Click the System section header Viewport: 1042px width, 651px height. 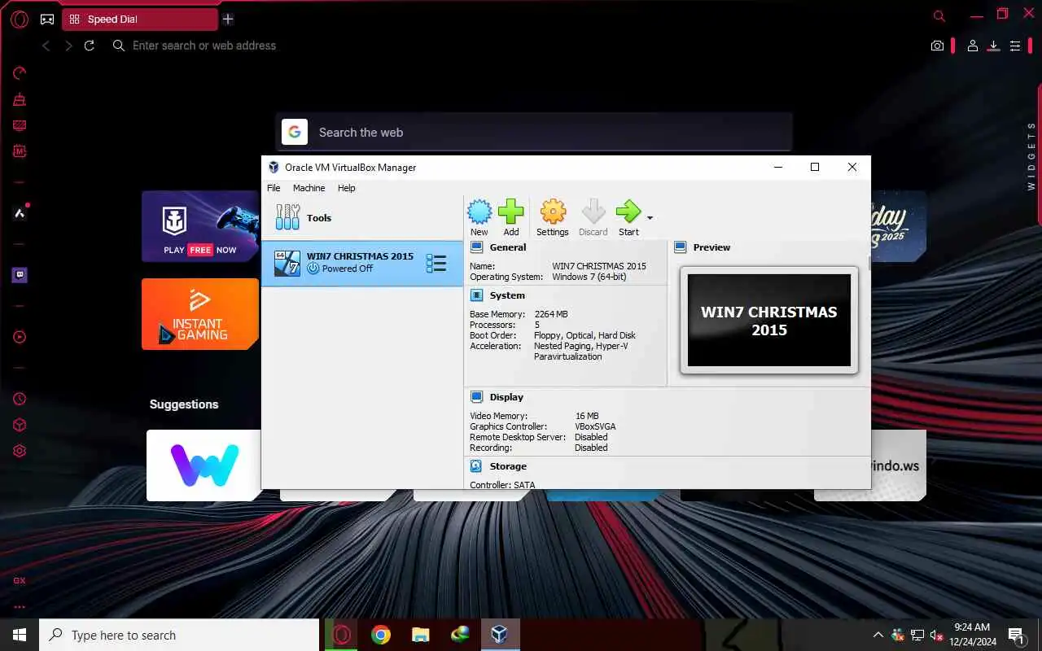507,295
